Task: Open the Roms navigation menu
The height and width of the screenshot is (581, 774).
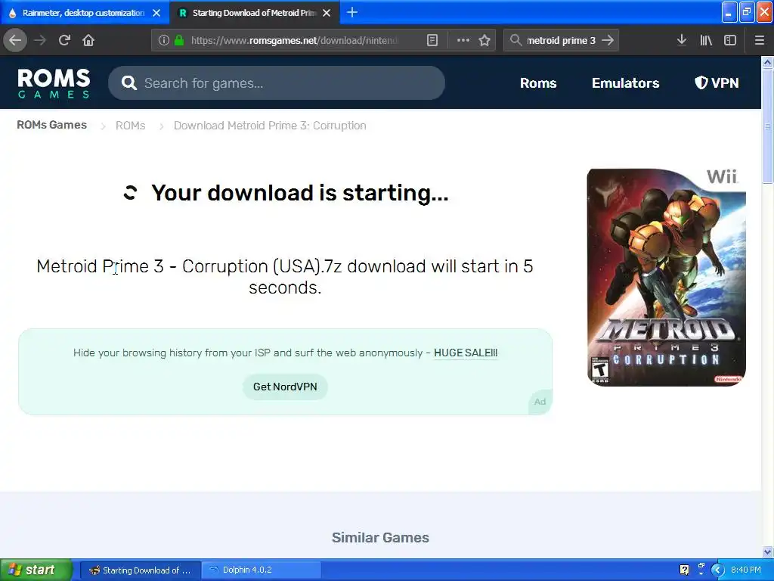Action: 538,83
